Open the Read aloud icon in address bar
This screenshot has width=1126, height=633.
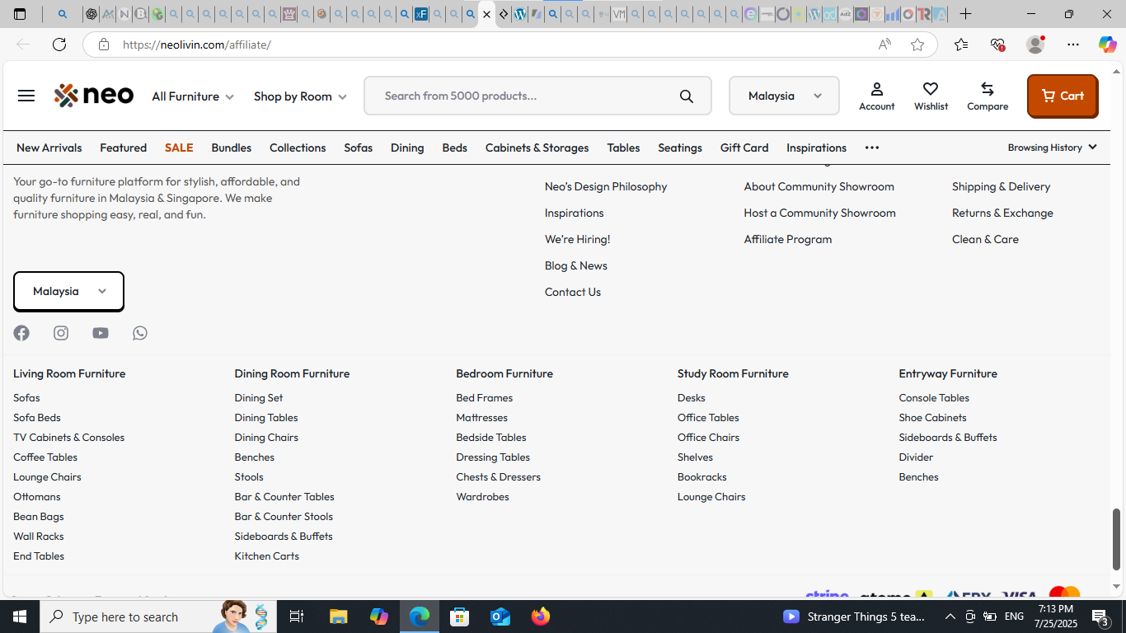click(x=884, y=45)
